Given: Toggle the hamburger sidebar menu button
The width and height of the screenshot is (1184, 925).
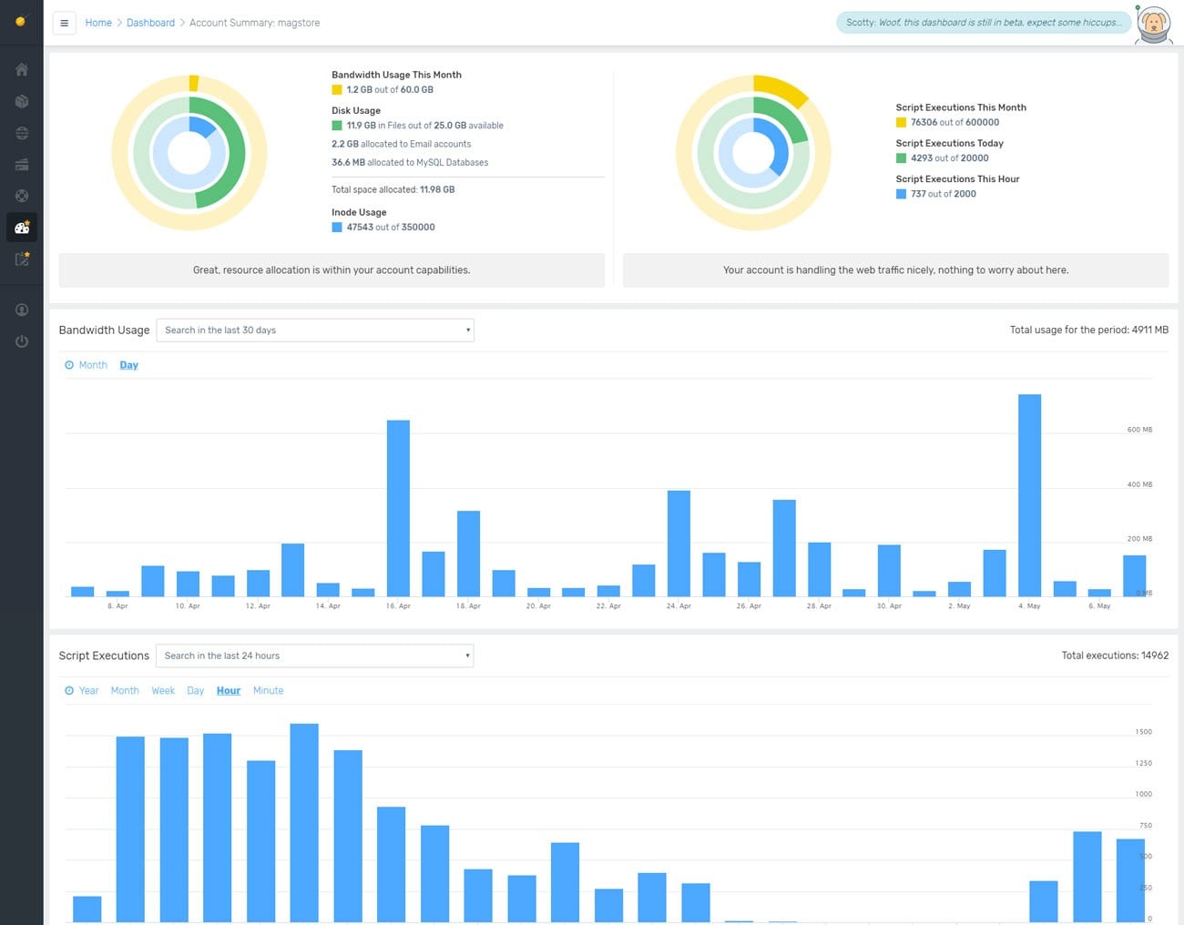Looking at the screenshot, I should click(x=64, y=23).
